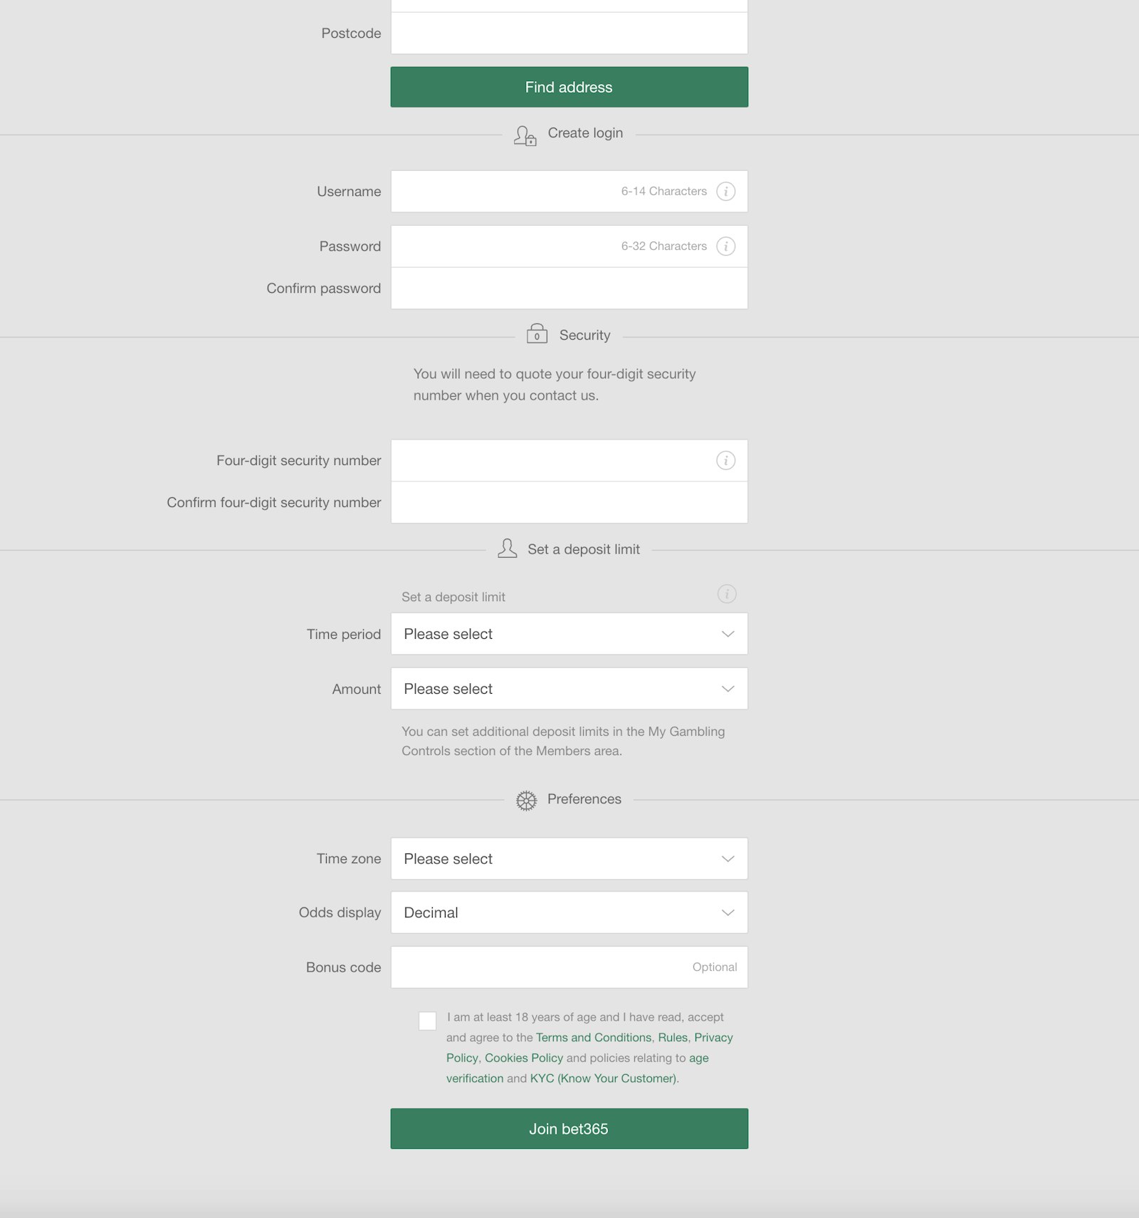Click the Username info icon
This screenshot has height=1218, width=1139.
[725, 191]
